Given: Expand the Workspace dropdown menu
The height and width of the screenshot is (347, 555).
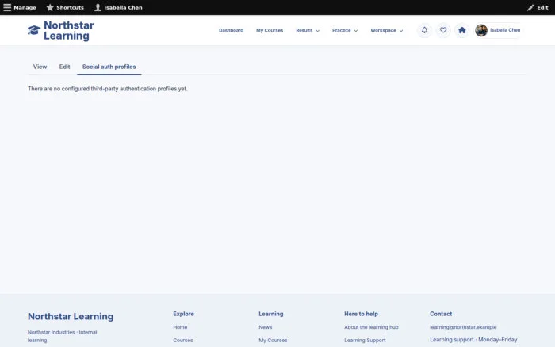Looking at the screenshot, I should tap(387, 30).
